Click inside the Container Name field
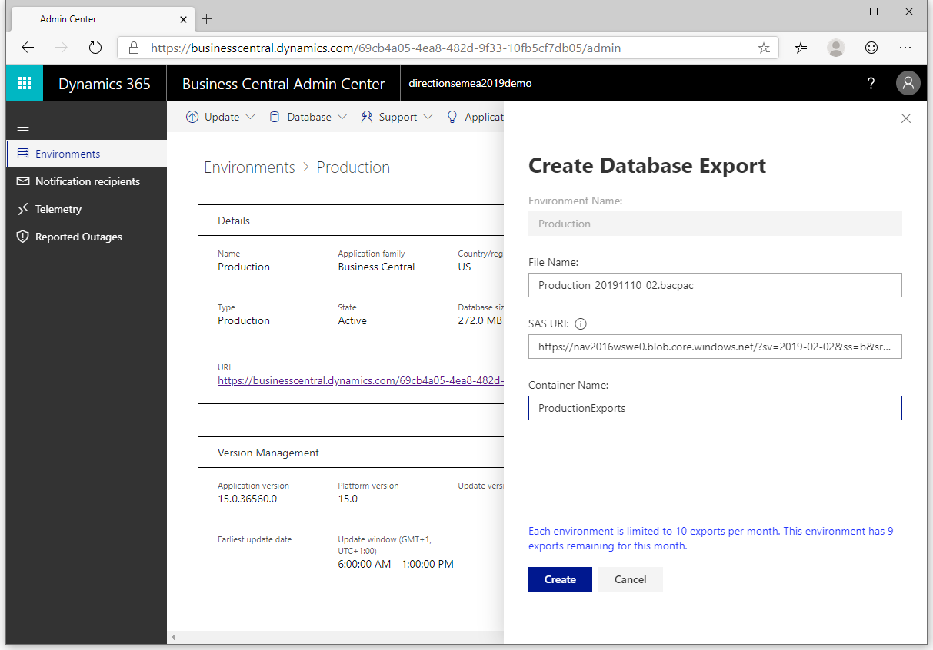 click(715, 408)
